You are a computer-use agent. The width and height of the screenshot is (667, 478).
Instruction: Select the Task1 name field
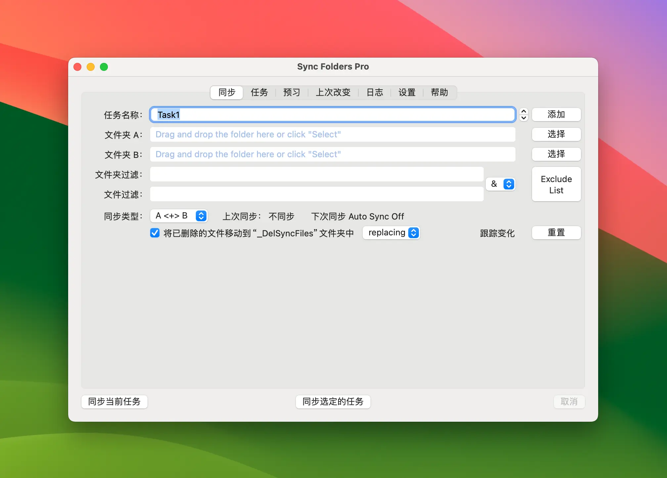pyautogui.click(x=332, y=115)
